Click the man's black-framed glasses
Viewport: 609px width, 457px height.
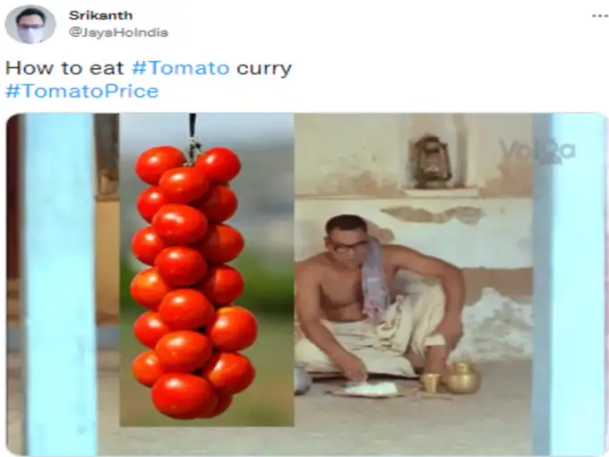[348, 246]
